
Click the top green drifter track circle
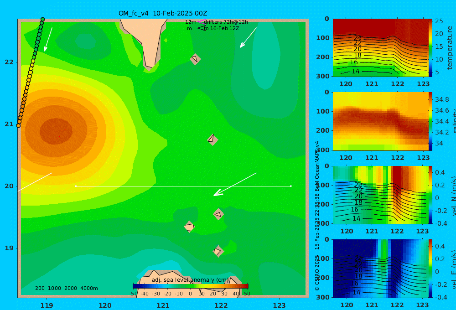pyautogui.click(x=42, y=20)
